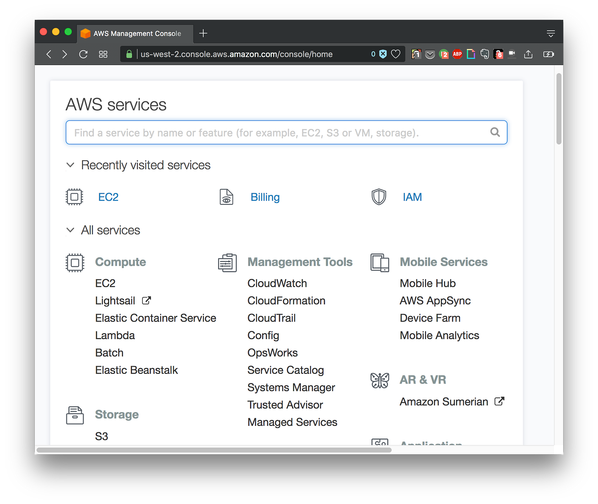Open the Lambda service
Viewport: 598px width, 504px height.
tap(115, 335)
